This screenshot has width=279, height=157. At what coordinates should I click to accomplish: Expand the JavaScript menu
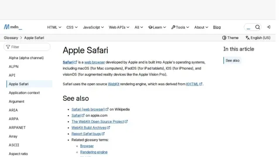93,27
